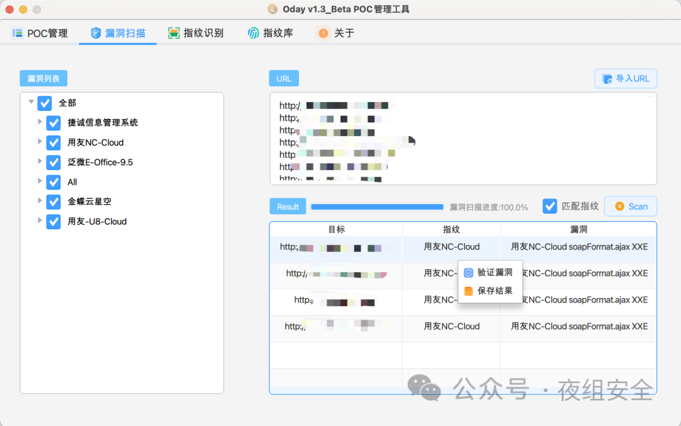The height and width of the screenshot is (426, 681).
Task: Click the vulnerability scan progress bar
Action: [378, 207]
